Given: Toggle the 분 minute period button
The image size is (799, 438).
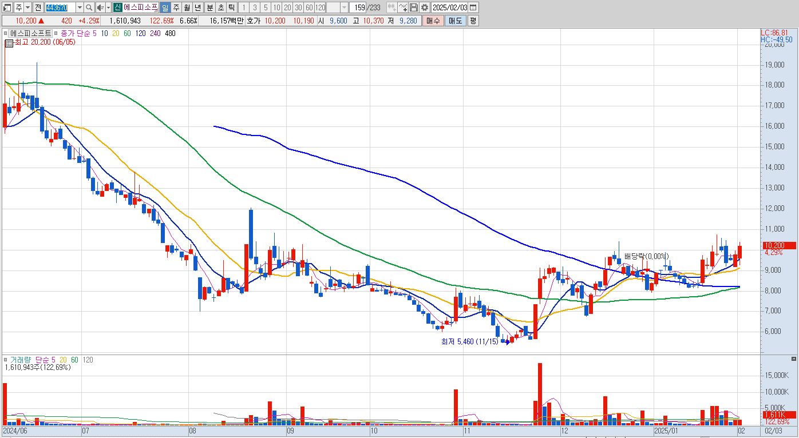Looking at the screenshot, I should tap(209, 7).
